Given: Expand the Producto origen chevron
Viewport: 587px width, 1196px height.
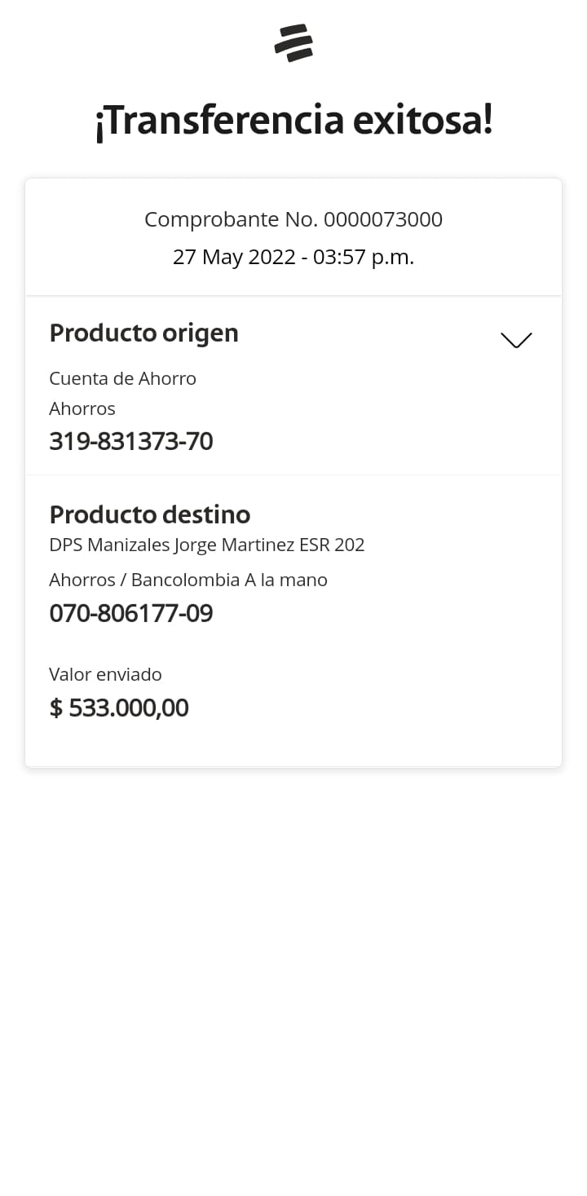Looking at the screenshot, I should [515, 340].
